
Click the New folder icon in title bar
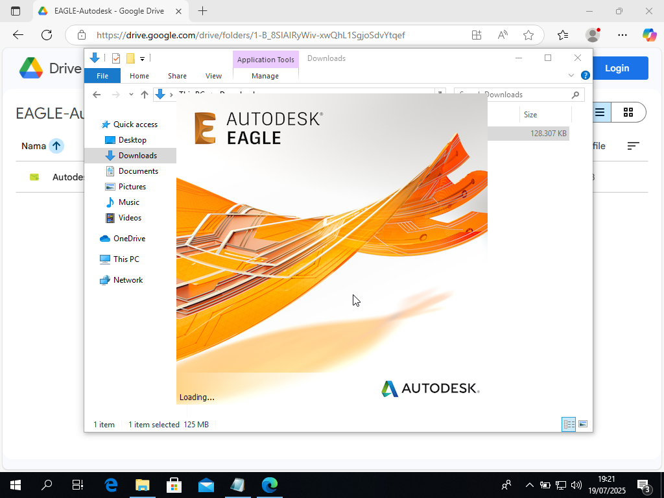point(130,58)
